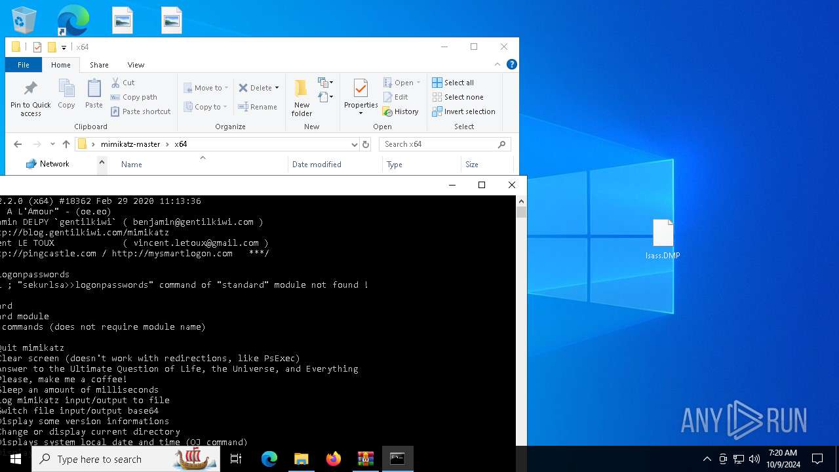Go Back in File Explorer

pos(18,144)
